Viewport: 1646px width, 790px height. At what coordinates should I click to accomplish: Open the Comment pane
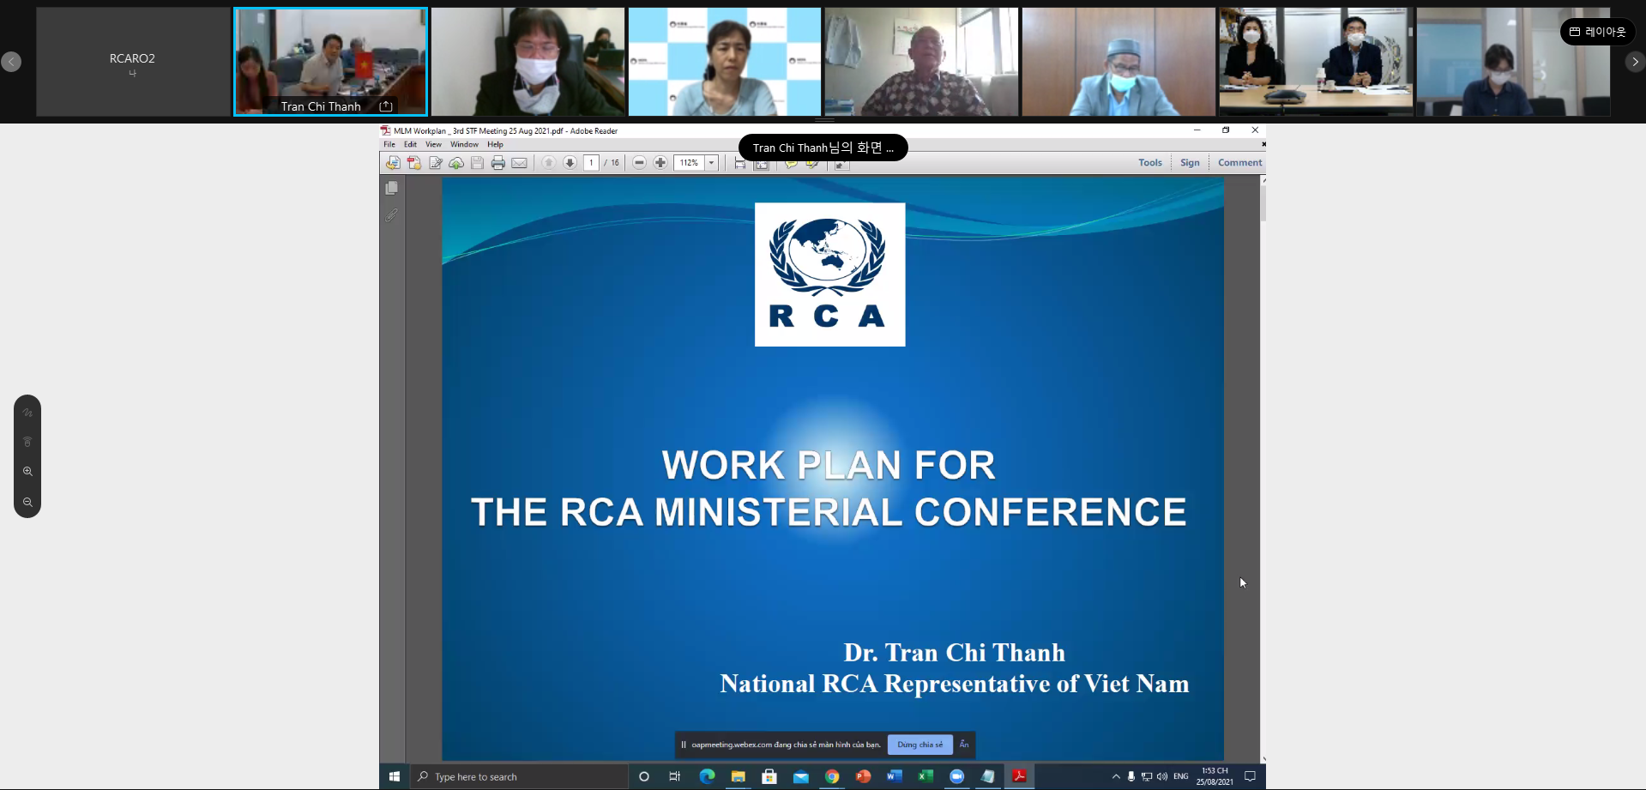[x=1239, y=163]
